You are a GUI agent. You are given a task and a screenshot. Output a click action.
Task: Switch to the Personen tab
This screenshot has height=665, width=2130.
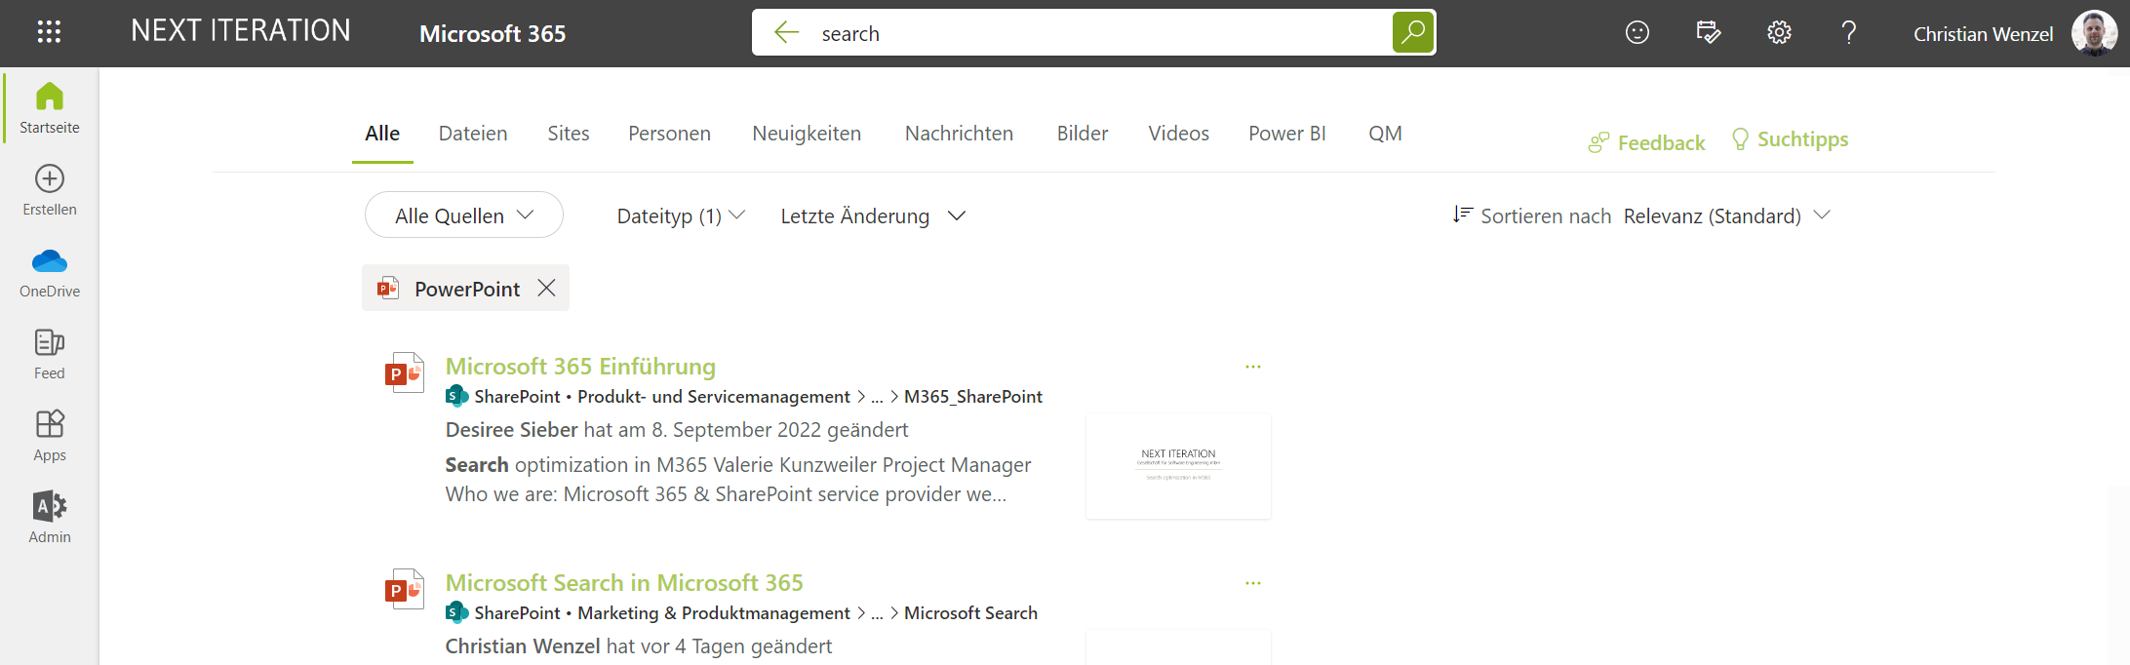point(669,134)
